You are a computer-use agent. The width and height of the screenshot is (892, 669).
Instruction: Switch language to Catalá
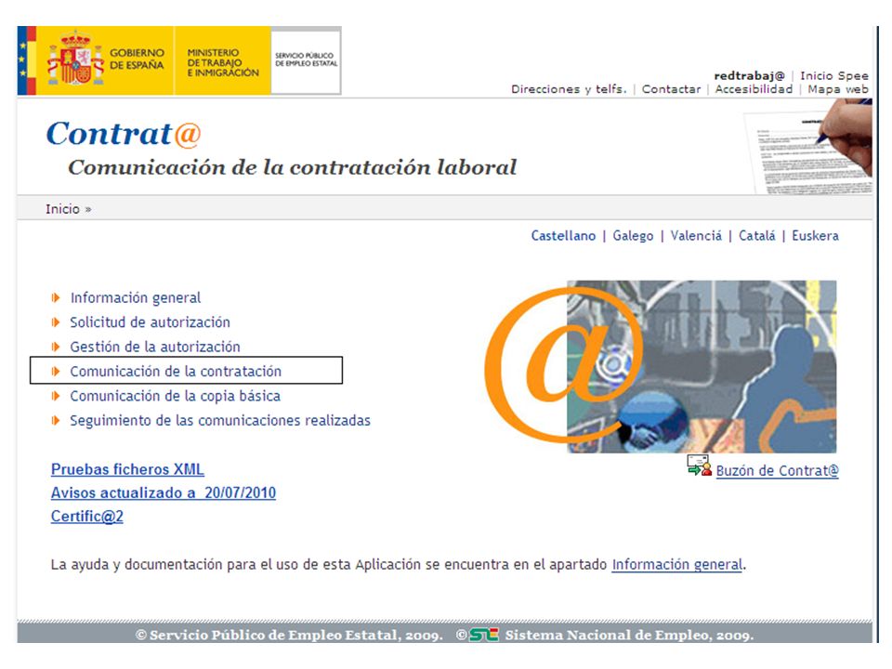point(756,235)
